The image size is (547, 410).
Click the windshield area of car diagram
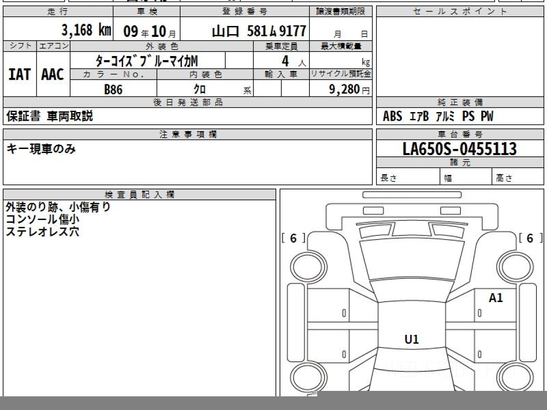coord(412,261)
